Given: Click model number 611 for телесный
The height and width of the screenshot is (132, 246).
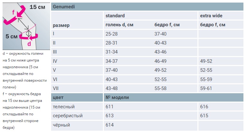Looking at the screenshot, I should click(x=109, y=107).
